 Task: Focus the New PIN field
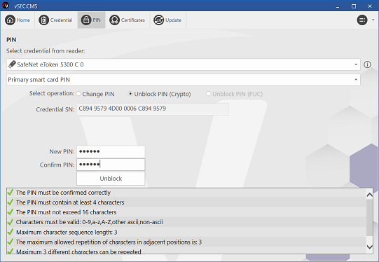[111, 151]
